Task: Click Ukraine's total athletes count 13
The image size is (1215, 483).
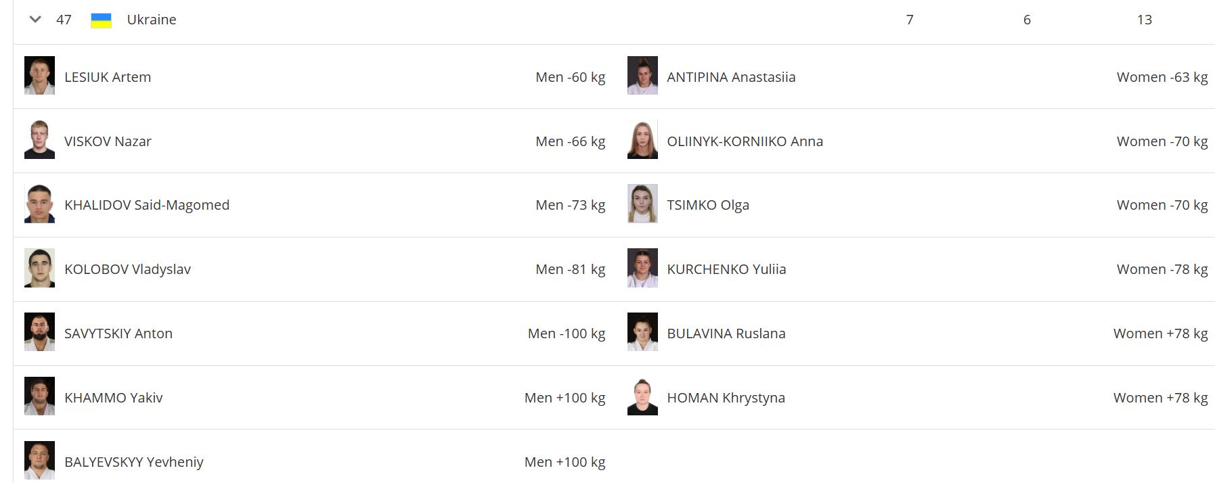Action: 1144,20
